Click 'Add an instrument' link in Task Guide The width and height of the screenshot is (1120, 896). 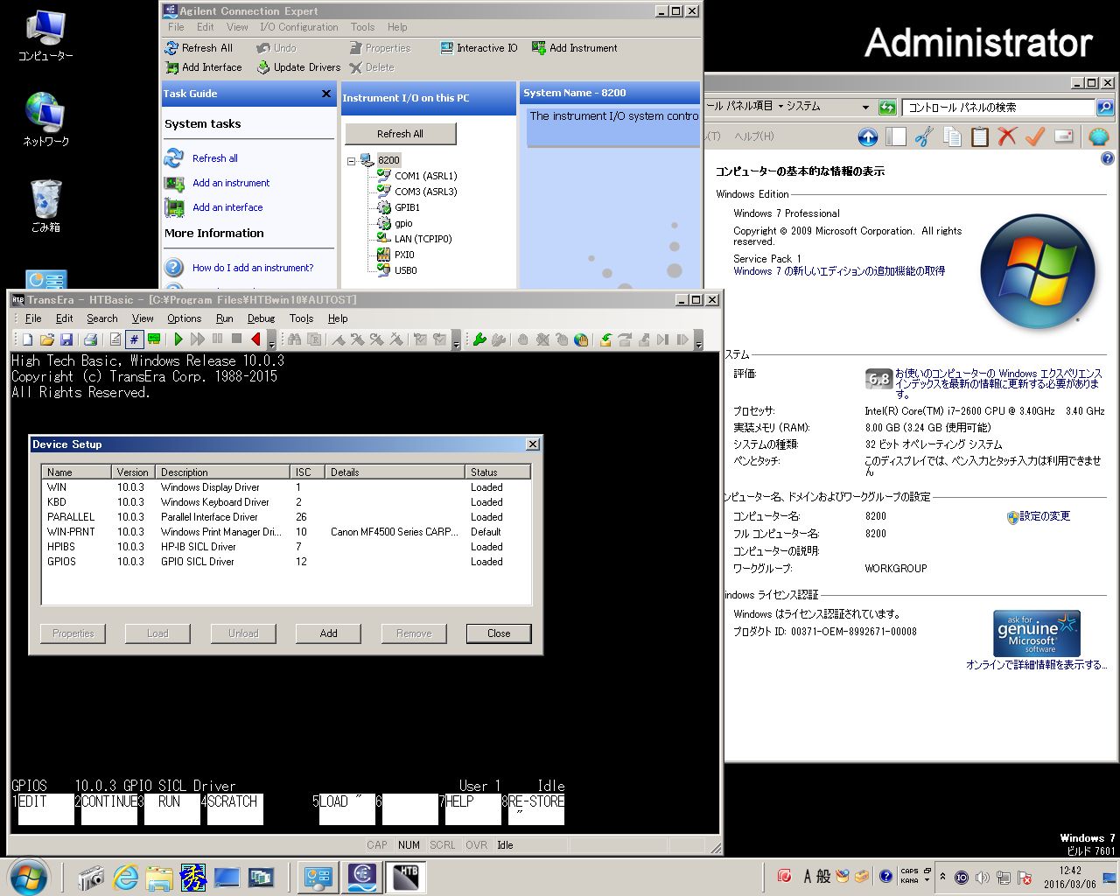point(231,183)
